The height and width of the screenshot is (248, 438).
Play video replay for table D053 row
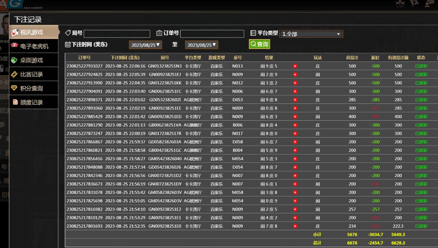295,100
